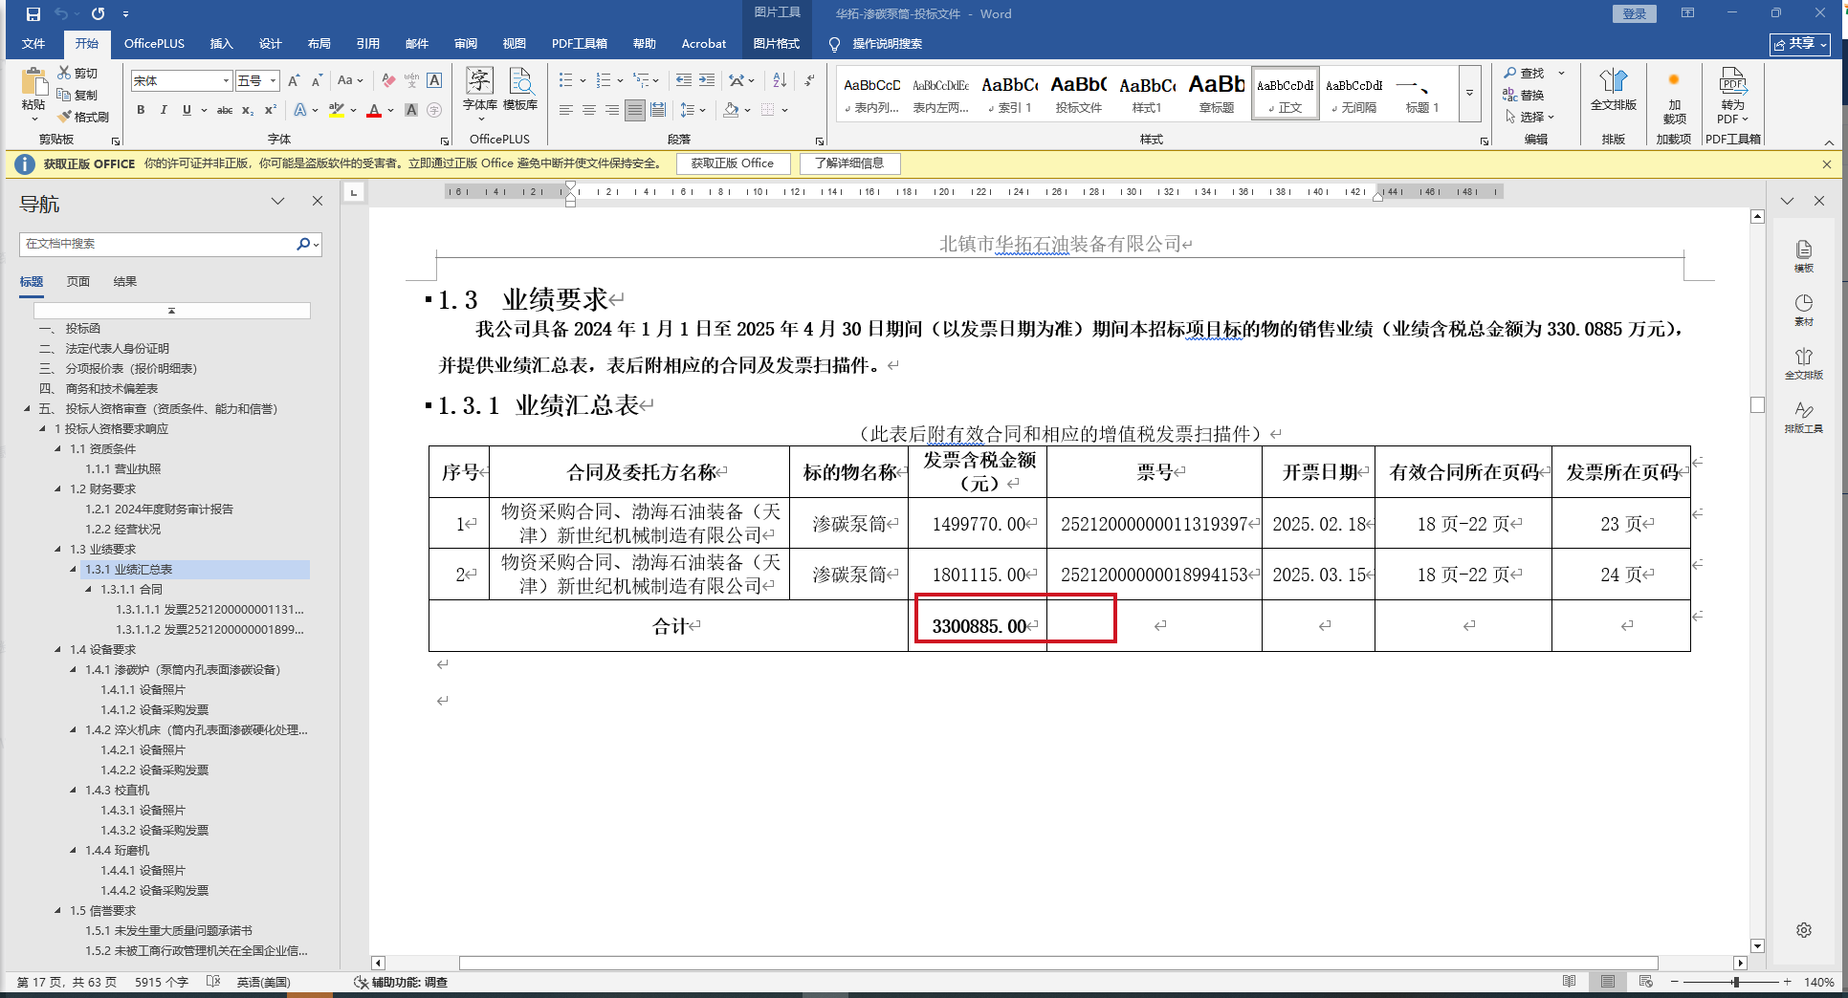Click the Paste clipboard icon
Viewport: 1848px width, 998px height.
pos(33,83)
